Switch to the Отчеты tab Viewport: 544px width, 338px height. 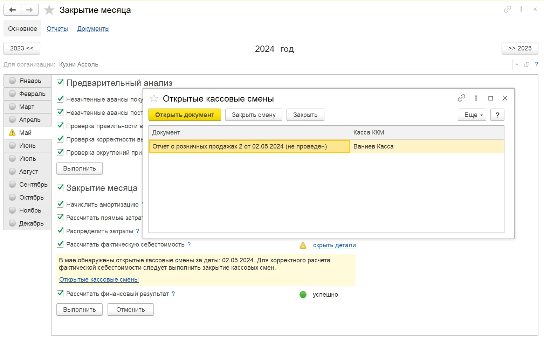pyautogui.click(x=57, y=29)
